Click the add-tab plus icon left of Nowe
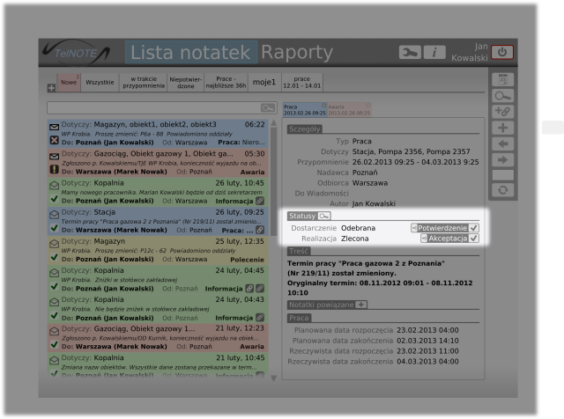 pyautogui.click(x=50, y=88)
